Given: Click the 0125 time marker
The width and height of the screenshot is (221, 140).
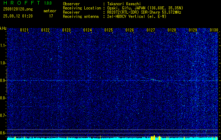Looking at the screenshot, I should coord(109,30).
